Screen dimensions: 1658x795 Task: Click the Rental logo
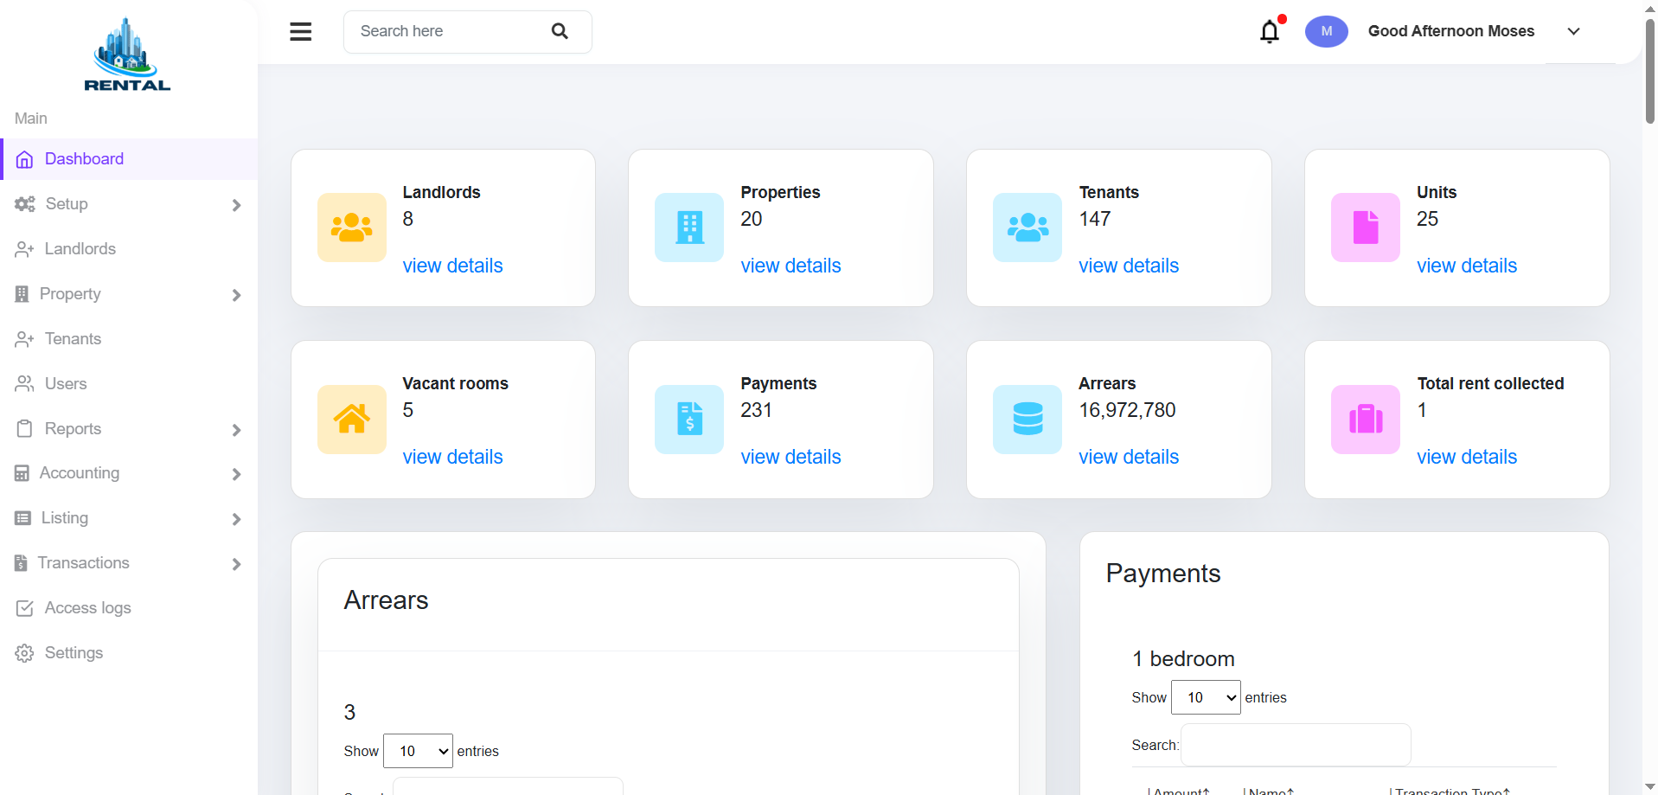click(127, 54)
